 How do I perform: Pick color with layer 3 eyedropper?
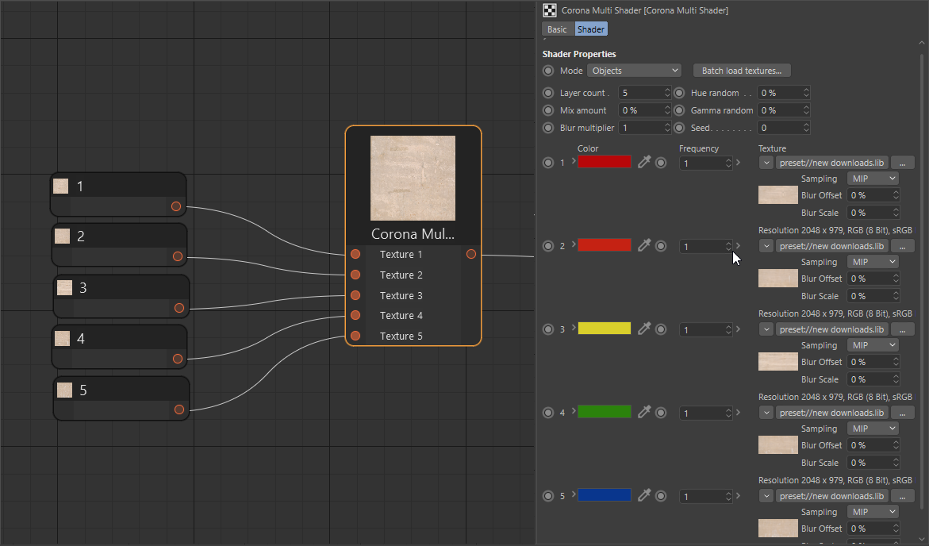pos(644,329)
